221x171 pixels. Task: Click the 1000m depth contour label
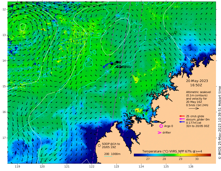pyautogui.click(x=116, y=154)
